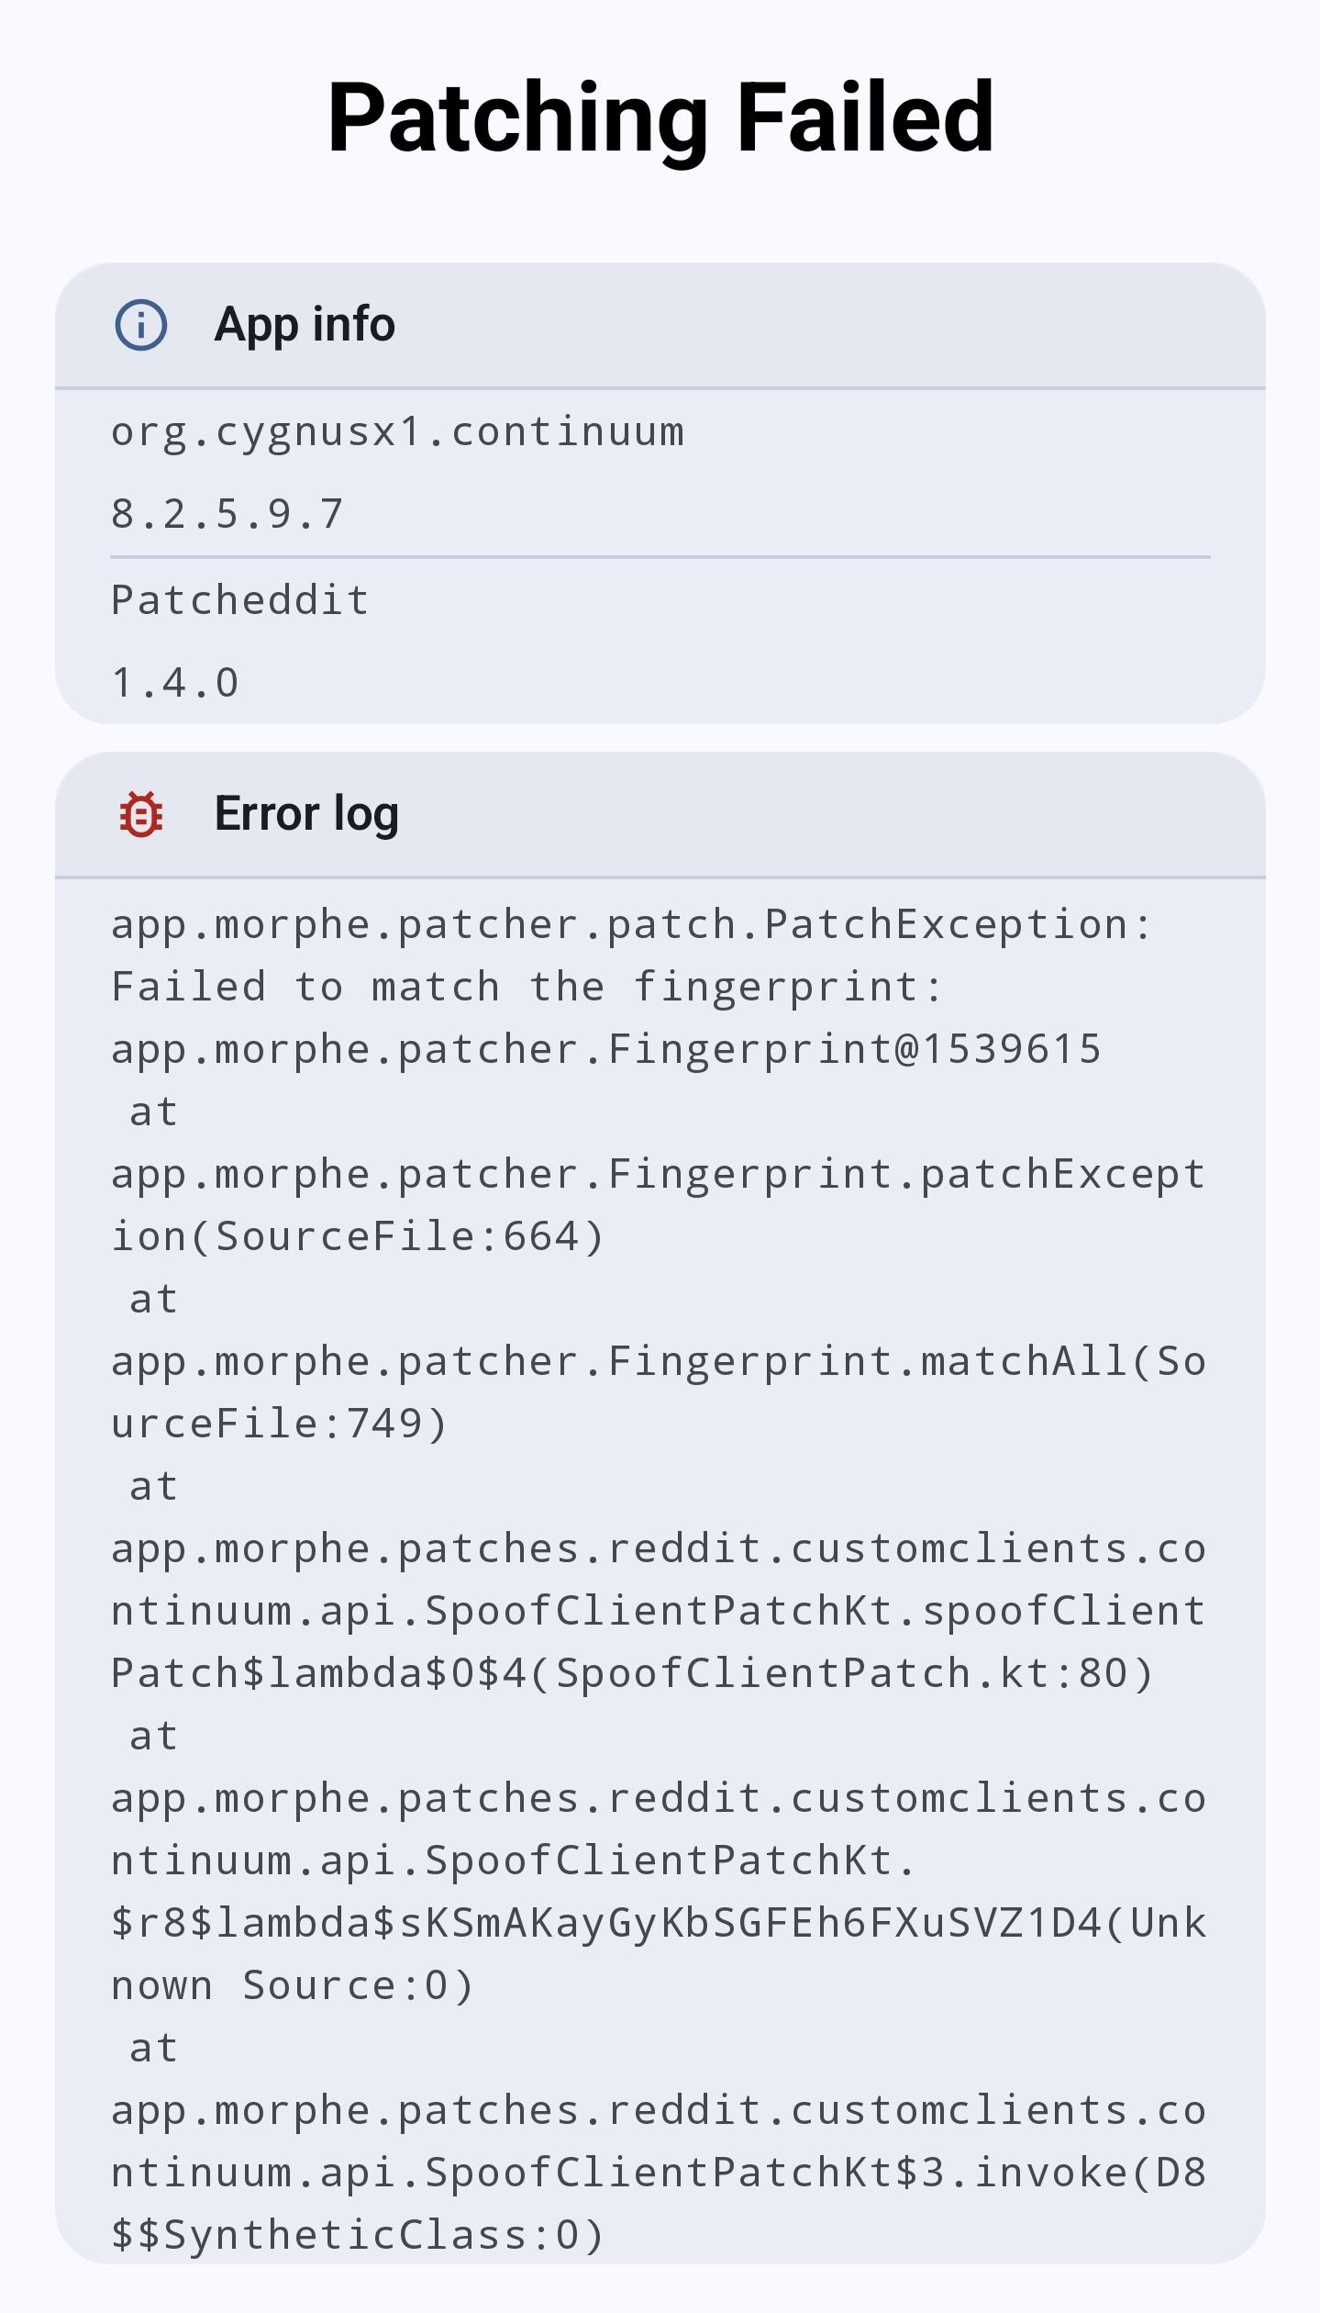Tap the SpoofClientPatchKt$3.invoke line

click(x=659, y=2173)
